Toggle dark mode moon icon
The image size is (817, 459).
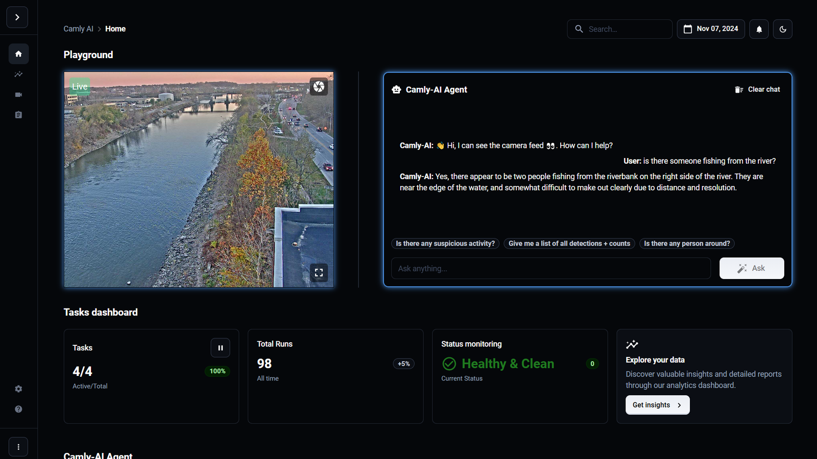pyautogui.click(x=783, y=29)
